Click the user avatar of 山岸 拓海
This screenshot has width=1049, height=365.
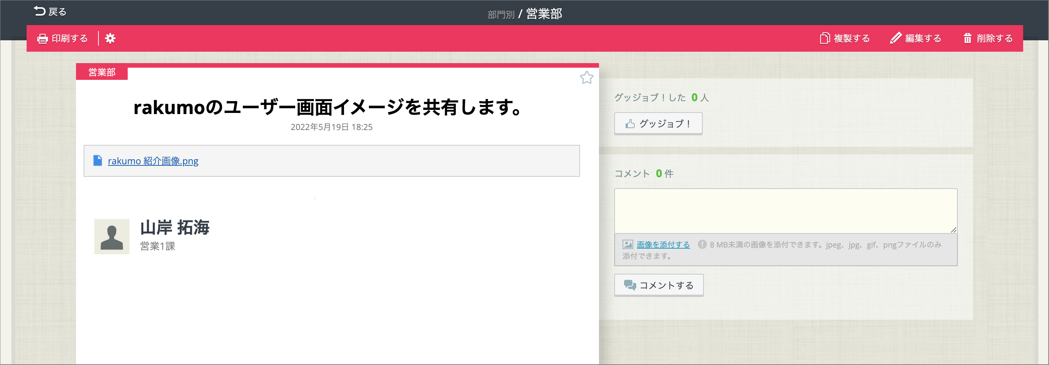112,236
